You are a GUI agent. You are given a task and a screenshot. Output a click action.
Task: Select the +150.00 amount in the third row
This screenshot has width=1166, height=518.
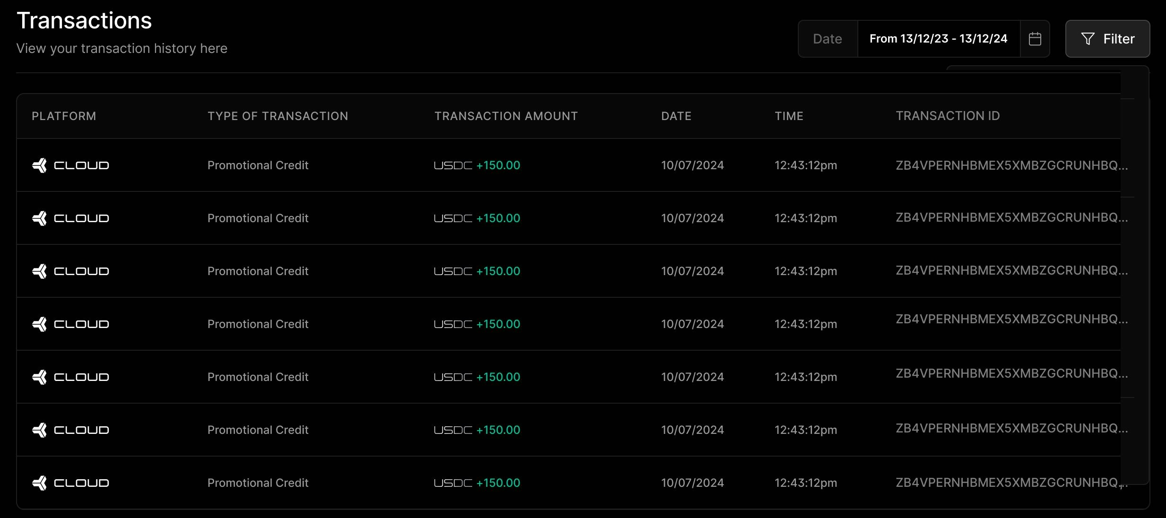pyautogui.click(x=498, y=271)
